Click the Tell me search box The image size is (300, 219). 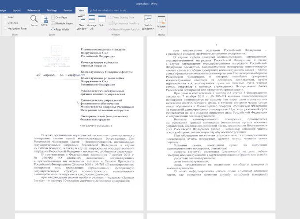tap(109, 10)
